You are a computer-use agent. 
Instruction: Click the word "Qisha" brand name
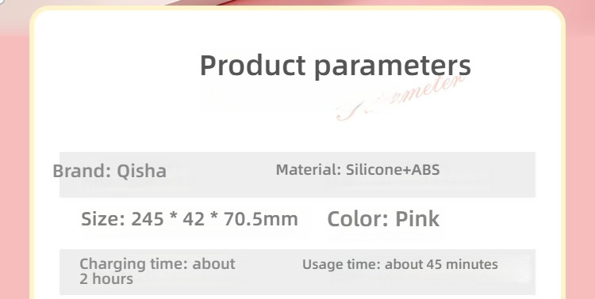pos(141,171)
